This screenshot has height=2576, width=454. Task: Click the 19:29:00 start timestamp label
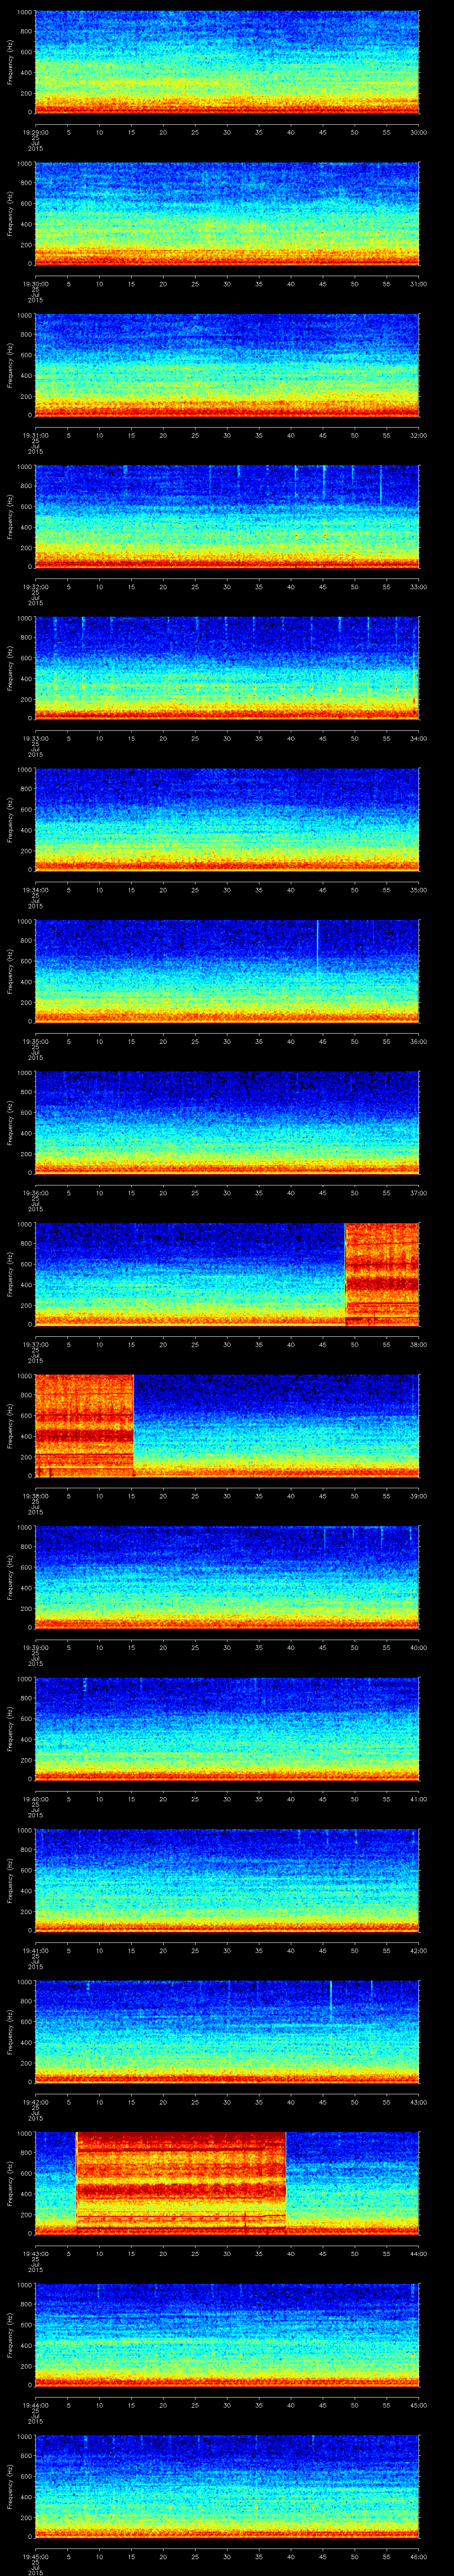(35, 132)
